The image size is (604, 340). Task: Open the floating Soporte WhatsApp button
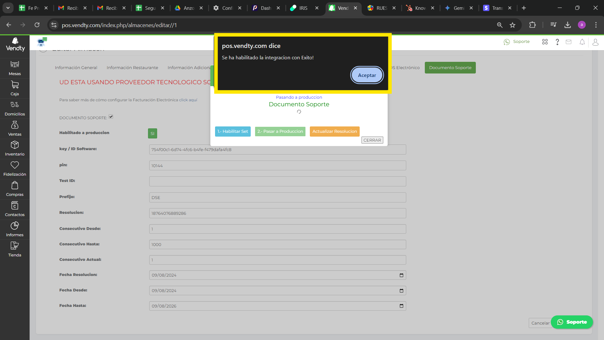[x=572, y=322]
